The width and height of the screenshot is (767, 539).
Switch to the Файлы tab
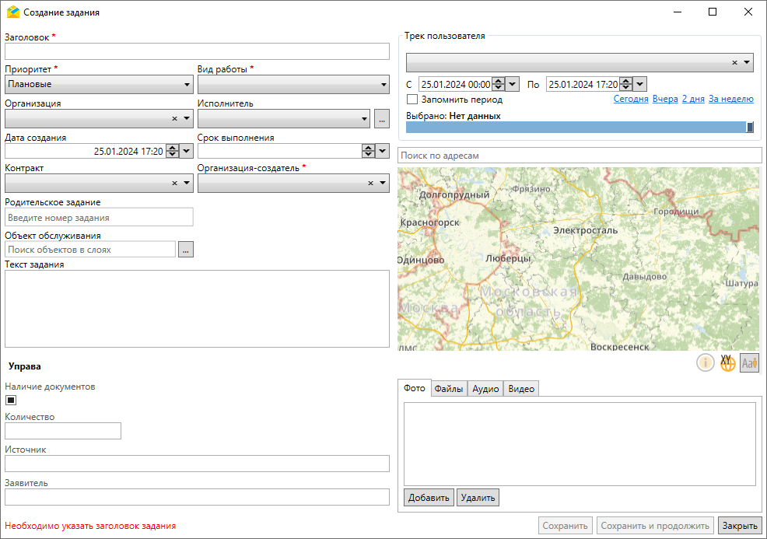(x=449, y=389)
